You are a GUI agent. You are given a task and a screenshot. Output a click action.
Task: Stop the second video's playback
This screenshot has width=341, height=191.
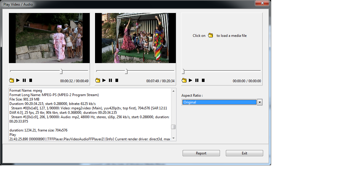[x=117, y=80]
